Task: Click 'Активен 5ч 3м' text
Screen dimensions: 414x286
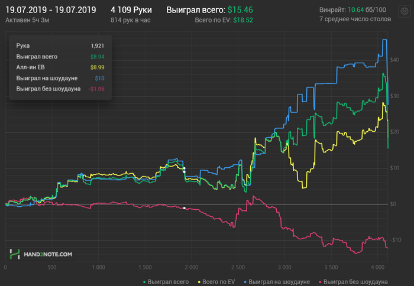Action: (x=27, y=20)
